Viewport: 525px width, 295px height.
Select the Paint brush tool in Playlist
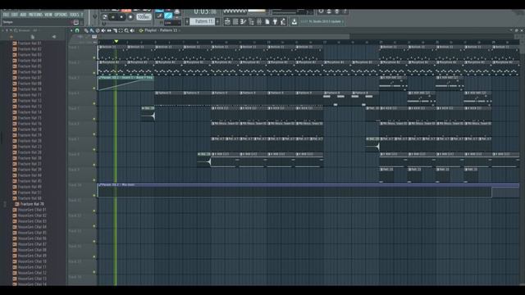tap(92, 30)
